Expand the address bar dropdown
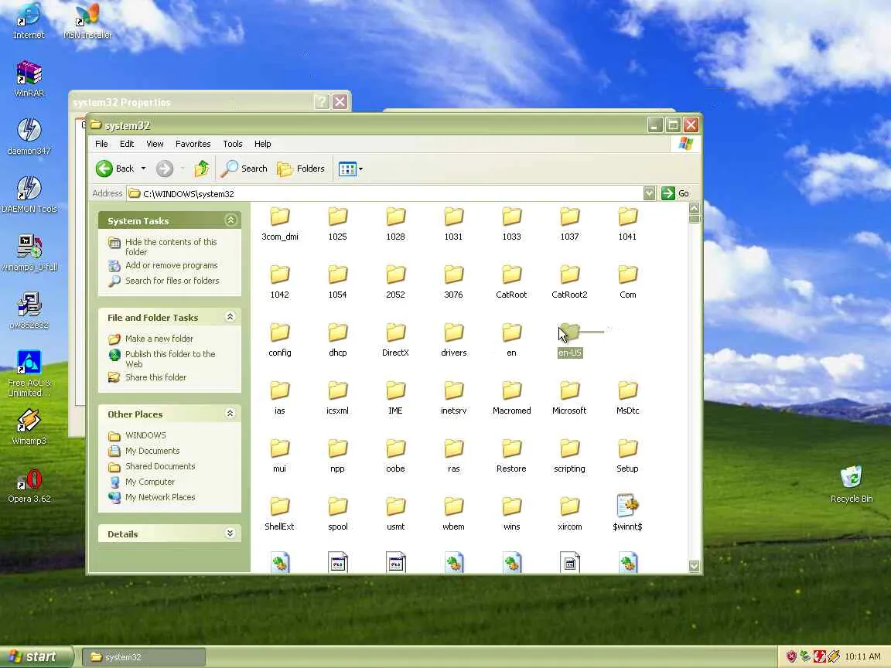The height and width of the screenshot is (668, 891). coord(649,194)
